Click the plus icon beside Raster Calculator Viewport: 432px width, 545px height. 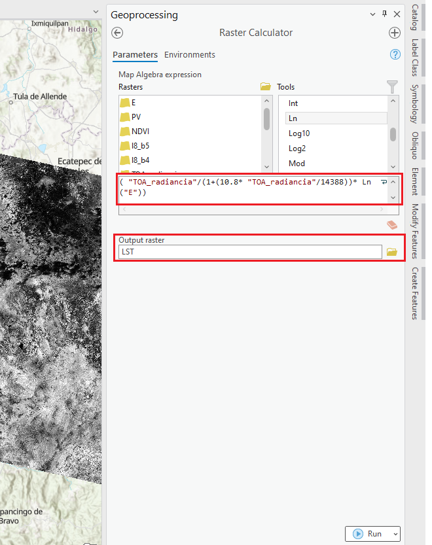coord(394,33)
